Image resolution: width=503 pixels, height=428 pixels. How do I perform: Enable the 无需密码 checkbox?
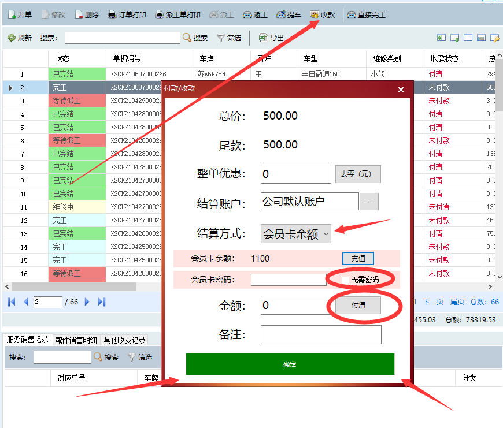pos(345,280)
